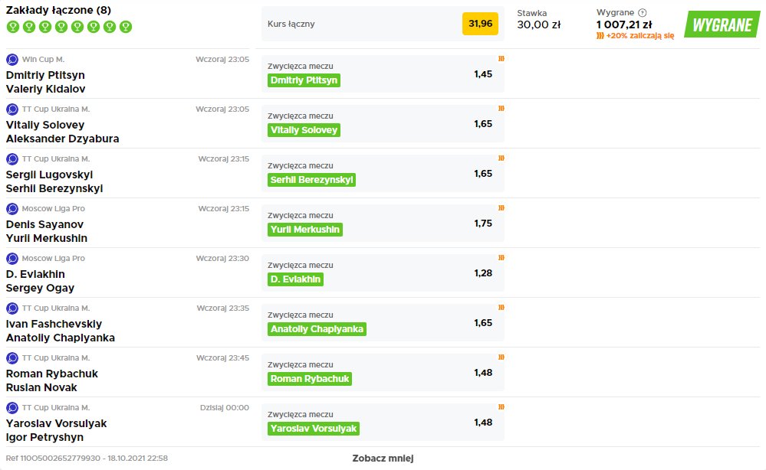This screenshot has width=766, height=470.
Task: Click orange boost icon on Vitaliy Solovey bet
Action: 501,108
